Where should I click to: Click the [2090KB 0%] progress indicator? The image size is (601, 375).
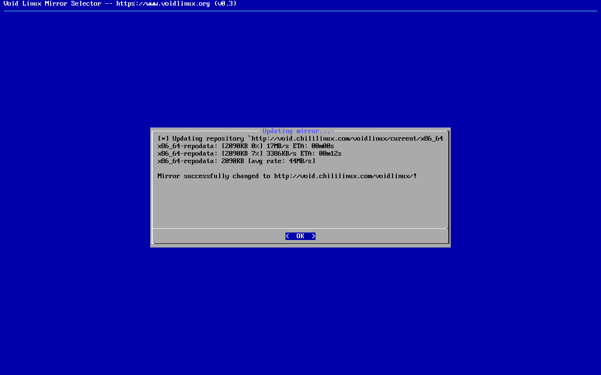242,146
